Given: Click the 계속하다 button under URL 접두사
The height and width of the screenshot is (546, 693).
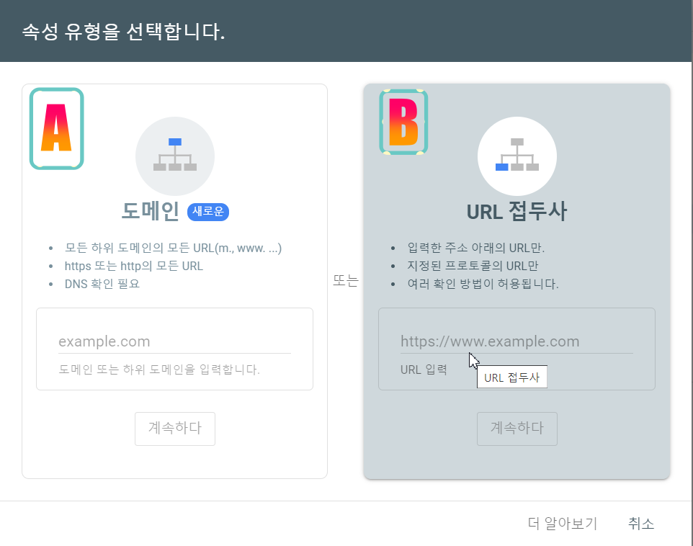Looking at the screenshot, I should 517,429.
